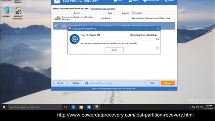
Task: Sort by the Device column header
Action: (x=77, y=13)
